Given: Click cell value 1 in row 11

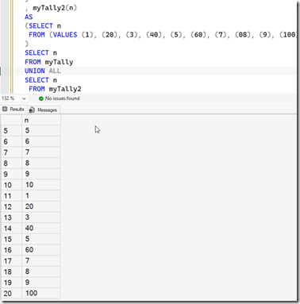Looking at the screenshot, I should coord(41,195).
